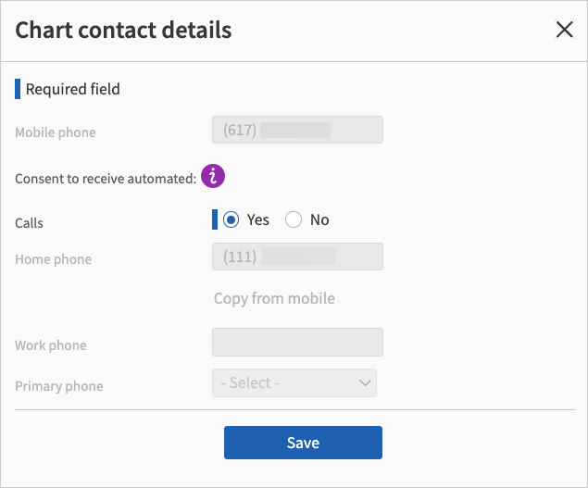This screenshot has width=588, height=488.
Task: Click Consent to receive automated text
Action: [105, 179]
